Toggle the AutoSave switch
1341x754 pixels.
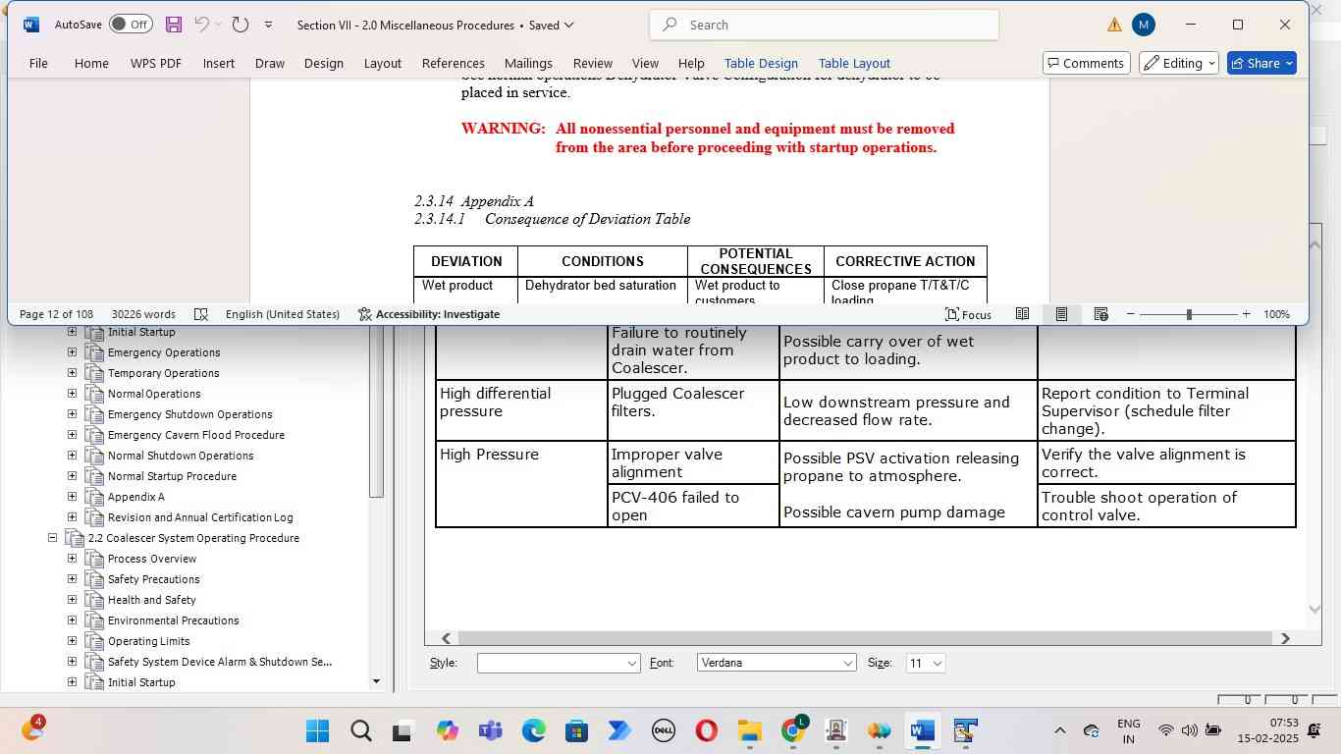131,25
